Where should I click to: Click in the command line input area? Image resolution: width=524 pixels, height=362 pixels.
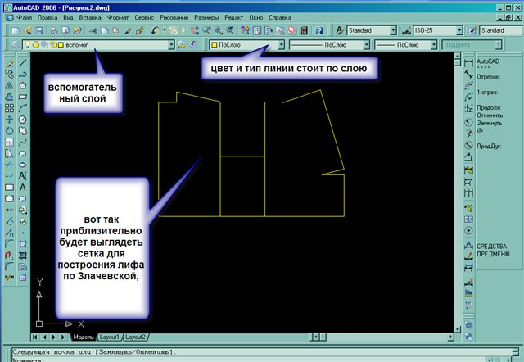(x=246, y=359)
